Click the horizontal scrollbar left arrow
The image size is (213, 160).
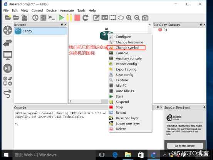point(70,101)
